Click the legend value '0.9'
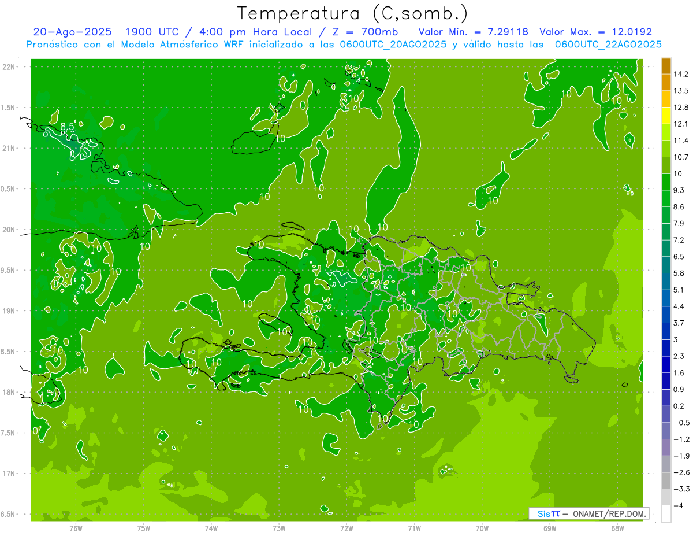The height and width of the screenshot is (536, 693). pyautogui.click(x=679, y=389)
